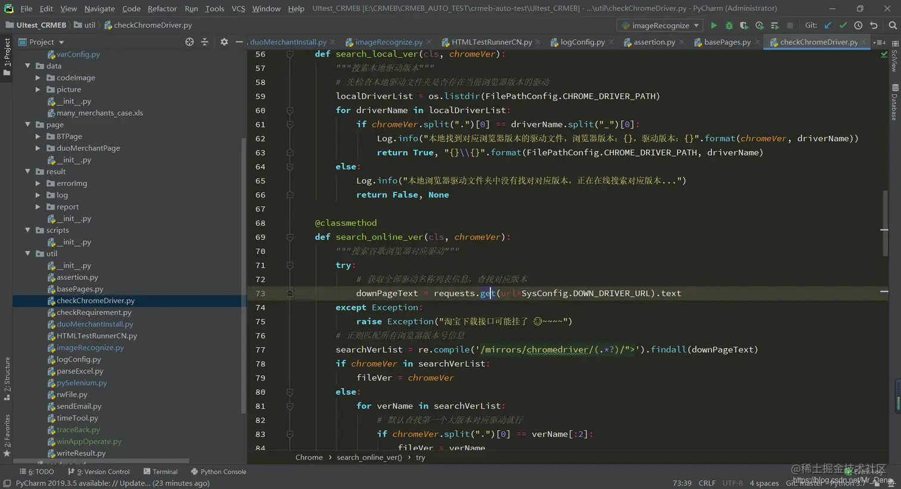Viewport: 901px width, 489px height.
Task: Open the imageRecognize run configuration dropdown
Action: point(660,26)
